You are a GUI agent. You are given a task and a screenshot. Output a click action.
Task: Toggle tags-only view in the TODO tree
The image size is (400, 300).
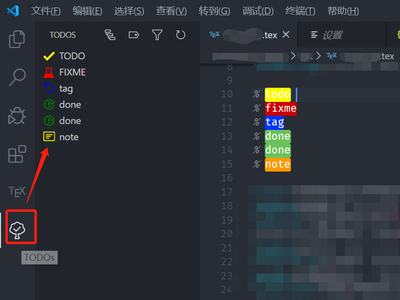pos(134,35)
